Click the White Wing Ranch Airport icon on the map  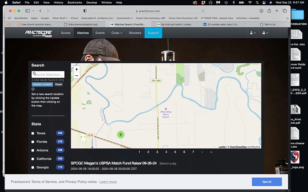[166, 109]
